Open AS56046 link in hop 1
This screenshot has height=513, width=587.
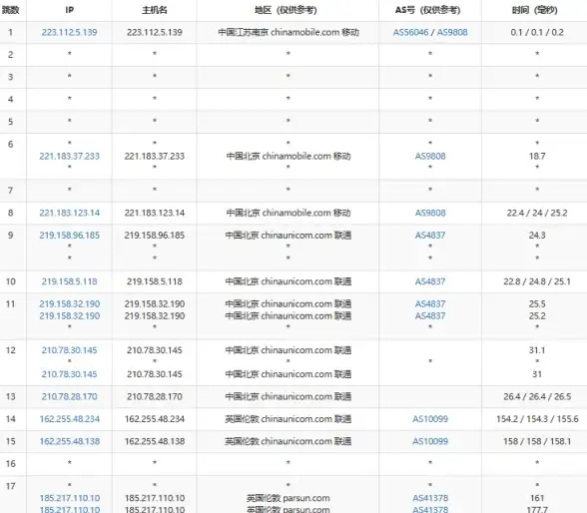tap(410, 32)
